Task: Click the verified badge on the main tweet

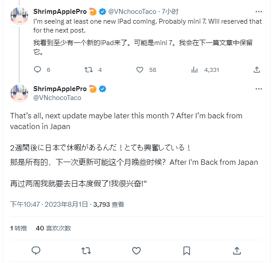Action: [x=103, y=89]
